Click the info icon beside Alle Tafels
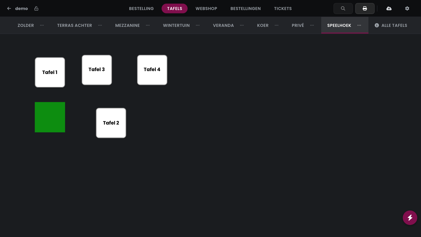The width and height of the screenshot is (421, 237). click(x=377, y=25)
